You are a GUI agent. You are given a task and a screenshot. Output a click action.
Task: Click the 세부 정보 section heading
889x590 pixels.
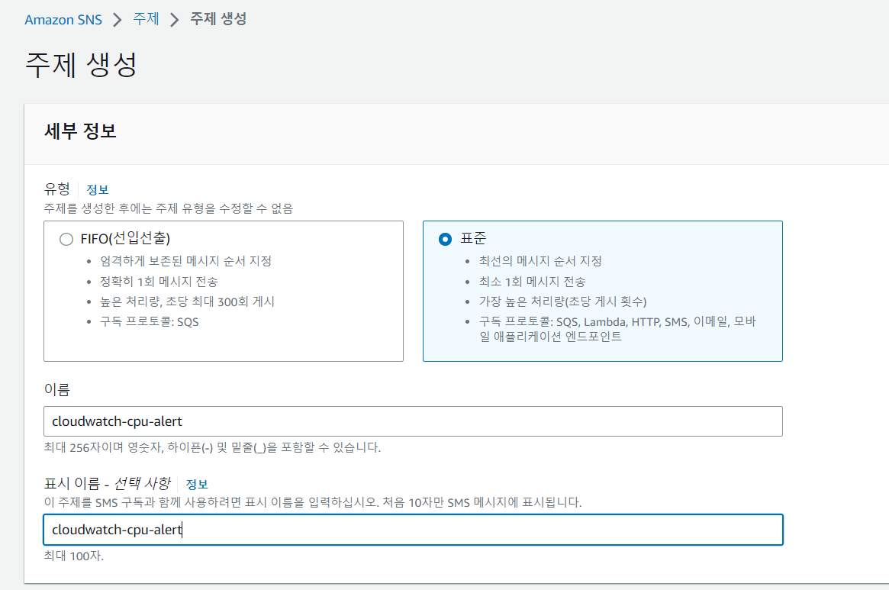click(81, 131)
